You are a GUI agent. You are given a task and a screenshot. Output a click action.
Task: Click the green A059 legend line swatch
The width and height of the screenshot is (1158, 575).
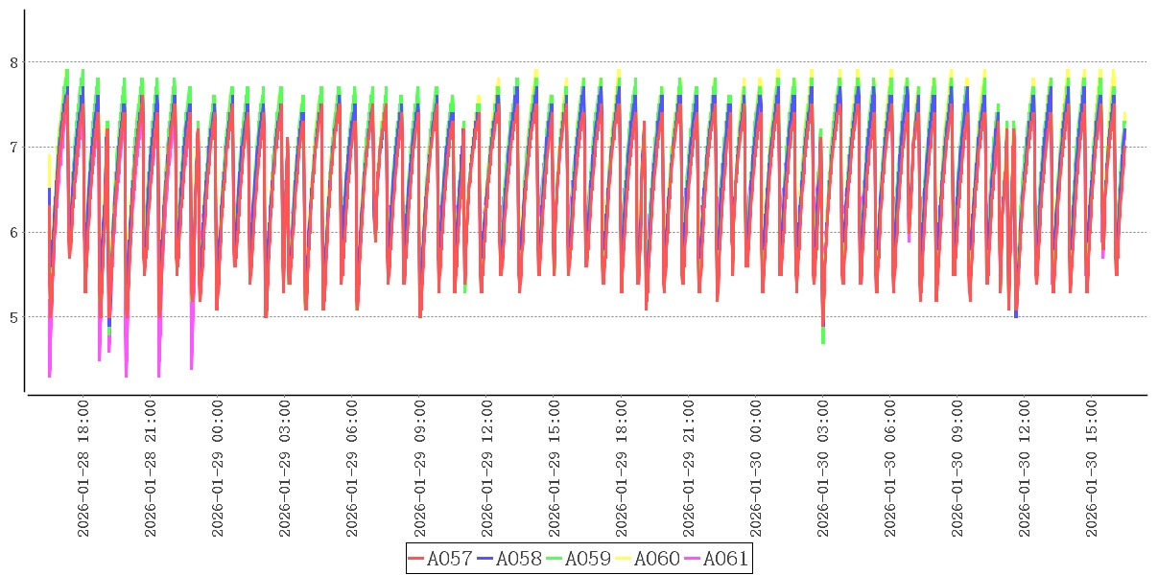click(555, 559)
